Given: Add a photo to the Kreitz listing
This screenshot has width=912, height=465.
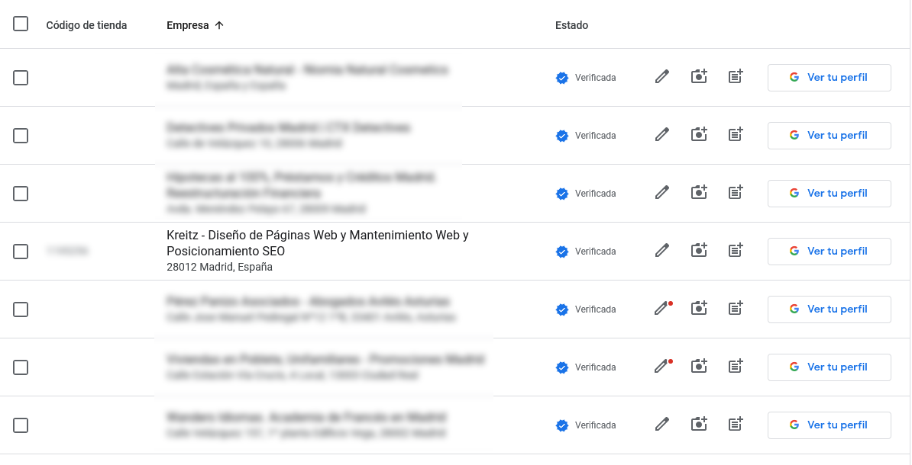Looking at the screenshot, I should (698, 251).
